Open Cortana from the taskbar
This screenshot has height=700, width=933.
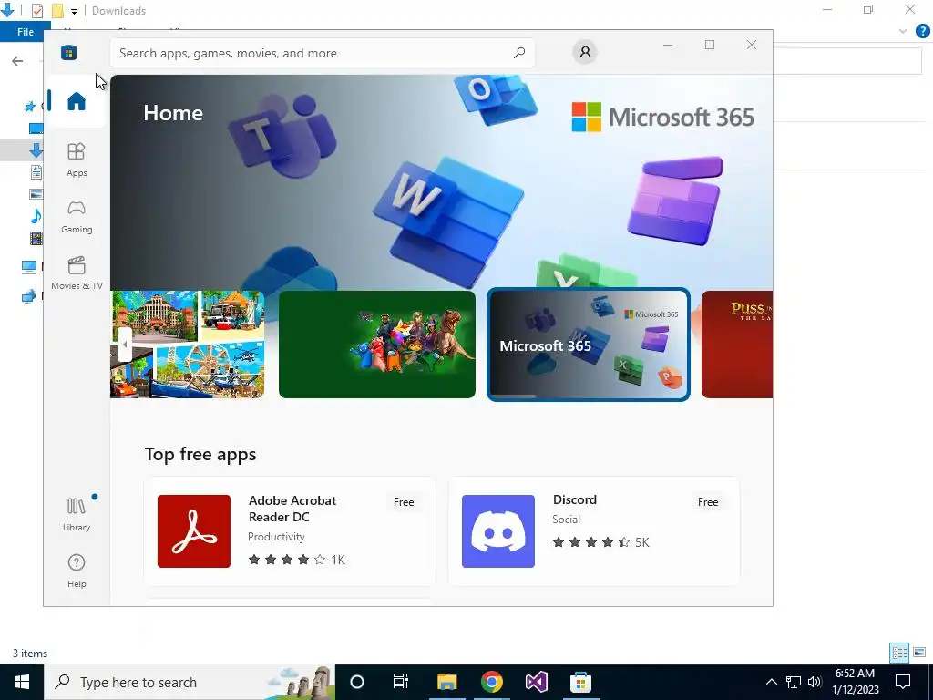point(356,682)
